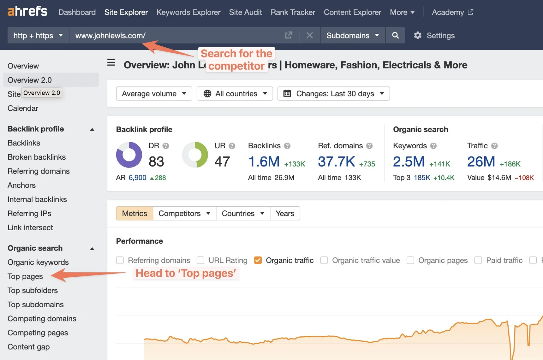Open Broken backlinks report

(x=37, y=157)
